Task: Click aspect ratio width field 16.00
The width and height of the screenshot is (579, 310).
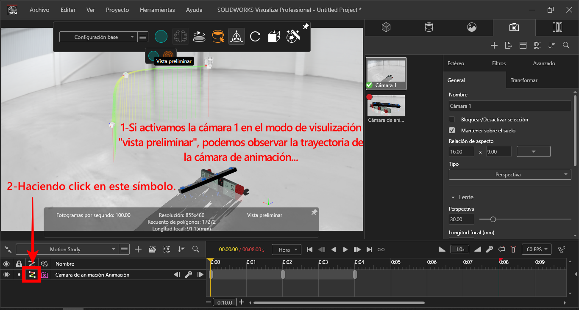Action: click(x=462, y=151)
